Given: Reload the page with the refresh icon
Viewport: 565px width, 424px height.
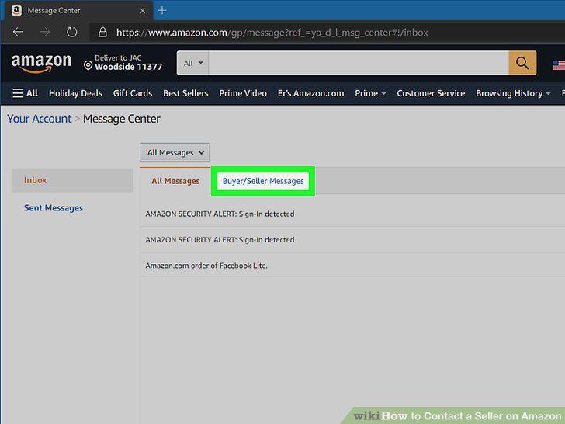Looking at the screenshot, I should pyautogui.click(x=71, y=32).
